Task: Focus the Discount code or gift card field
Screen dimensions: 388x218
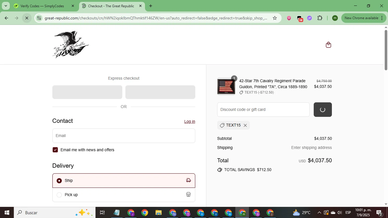Action: coord(263,110)
